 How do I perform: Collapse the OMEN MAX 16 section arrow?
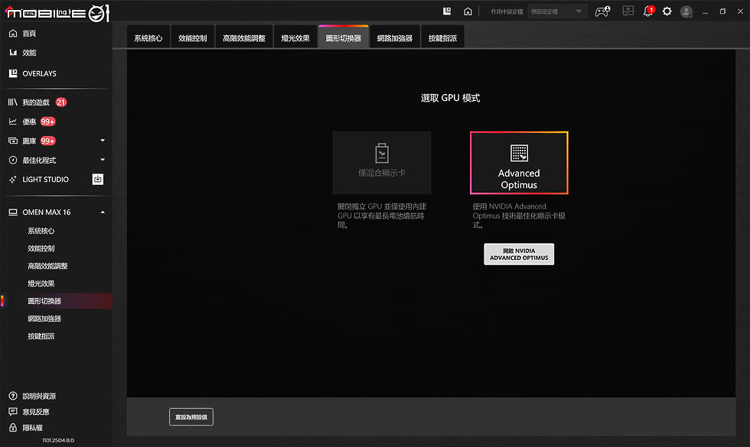[x=103, y=212]
